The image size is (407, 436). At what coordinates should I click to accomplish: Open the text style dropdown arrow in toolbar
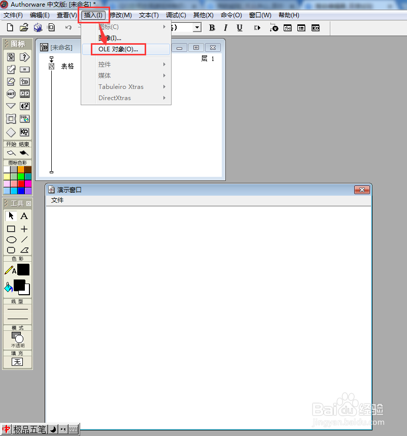[x=197, y=27]
